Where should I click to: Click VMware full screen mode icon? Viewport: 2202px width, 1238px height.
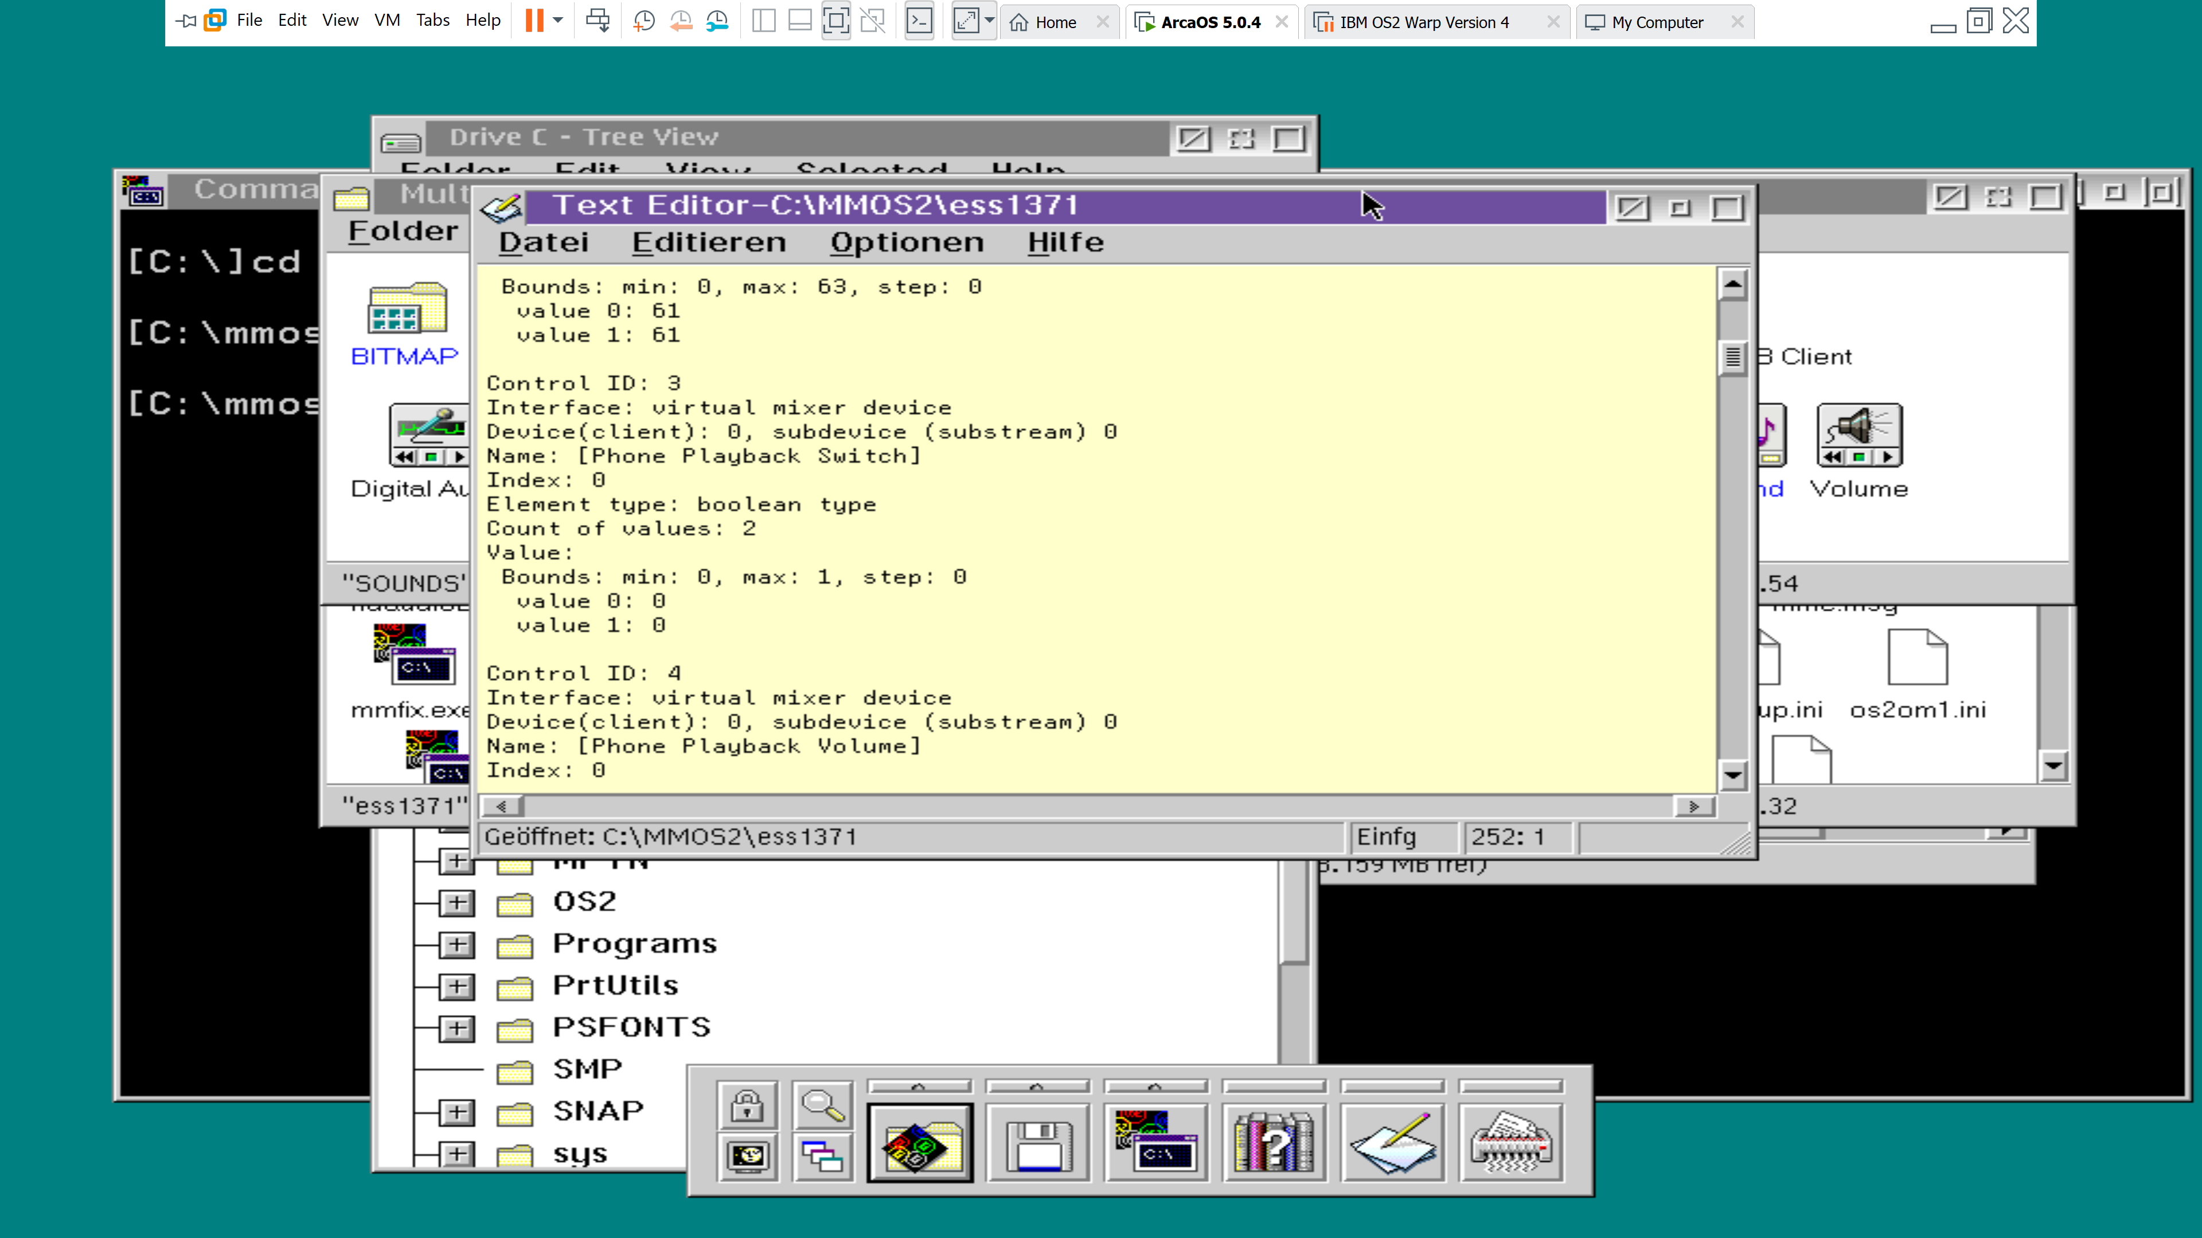(835, 21)
